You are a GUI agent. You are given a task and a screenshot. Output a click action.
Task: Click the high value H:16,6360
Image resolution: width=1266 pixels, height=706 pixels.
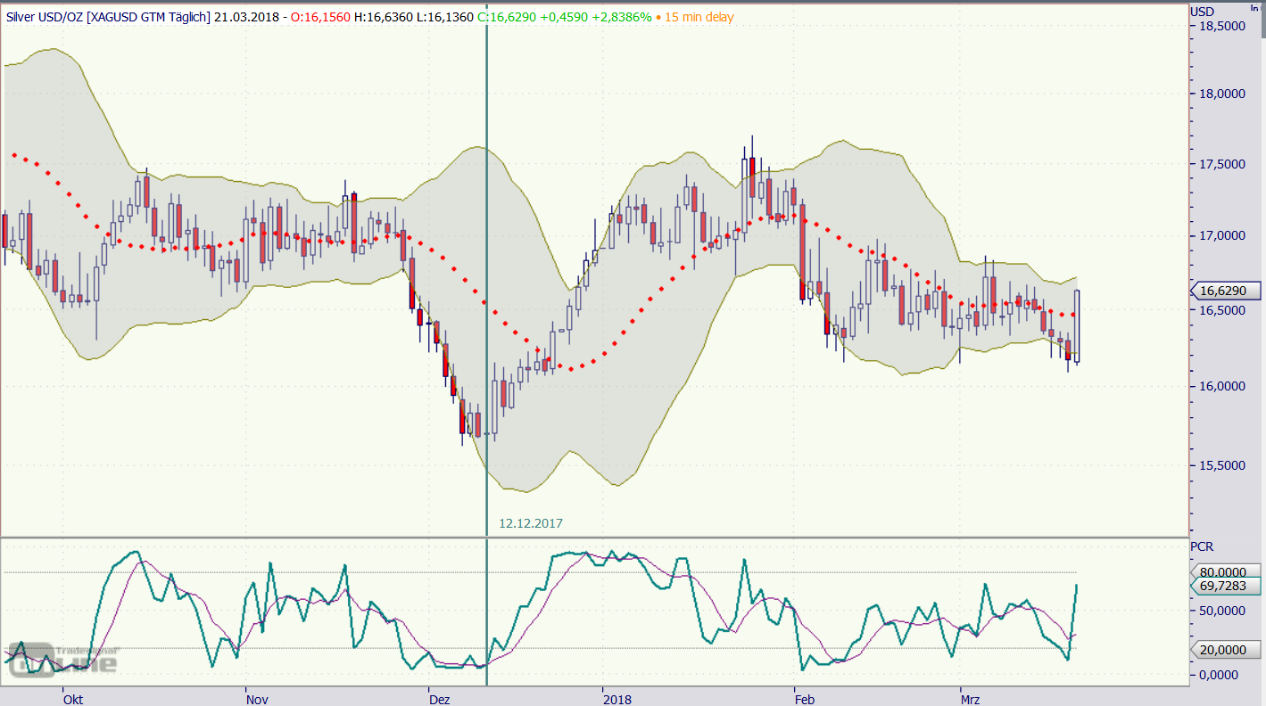click(x=383, y=17)
